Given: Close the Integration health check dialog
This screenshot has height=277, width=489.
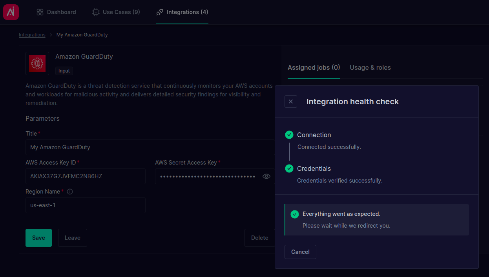Looking at the screenshot, I should 291,101.
